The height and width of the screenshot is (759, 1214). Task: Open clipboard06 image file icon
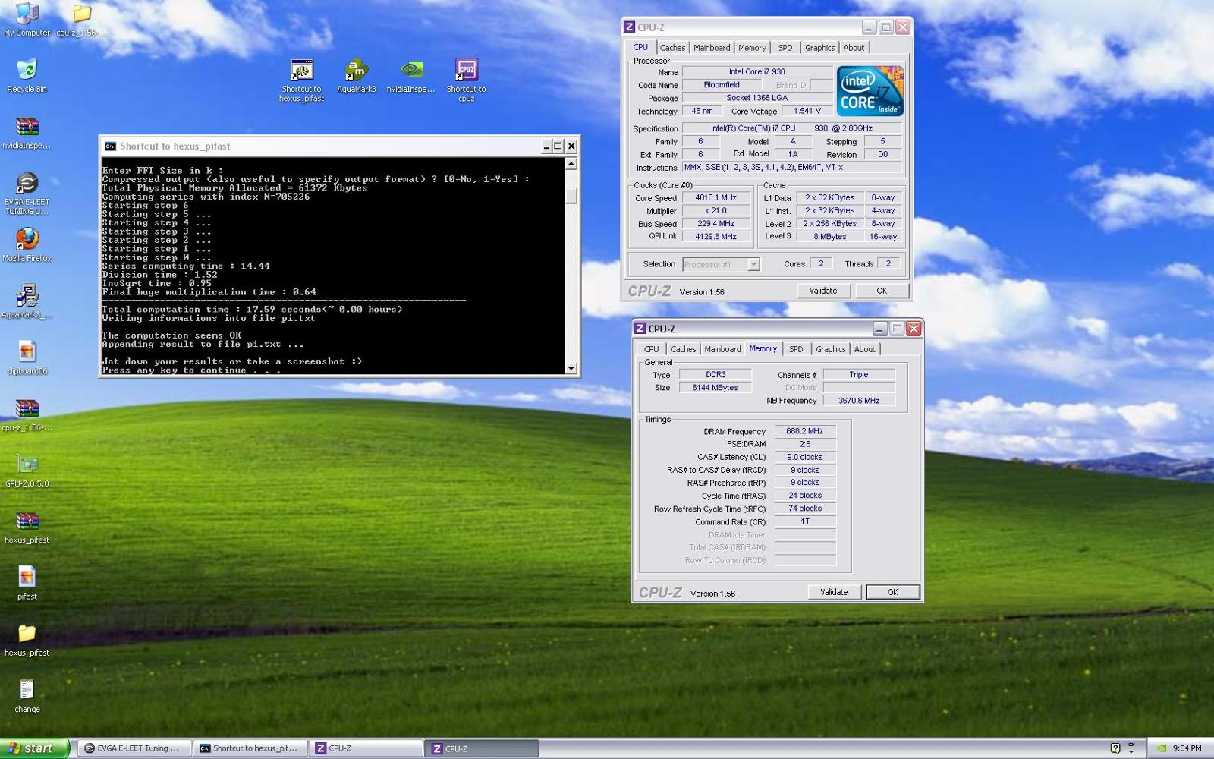27,358
